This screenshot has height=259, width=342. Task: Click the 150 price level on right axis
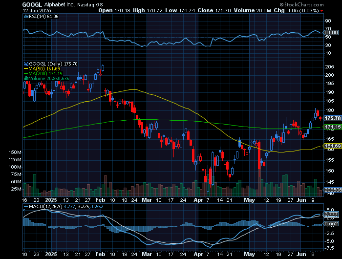[330, 171]
